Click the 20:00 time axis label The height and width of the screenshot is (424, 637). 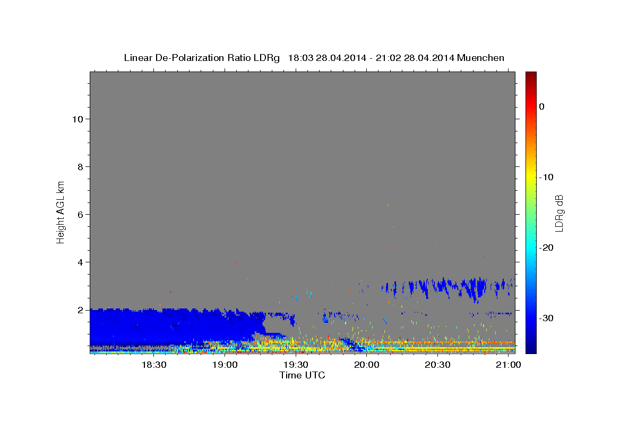(367, 365)
